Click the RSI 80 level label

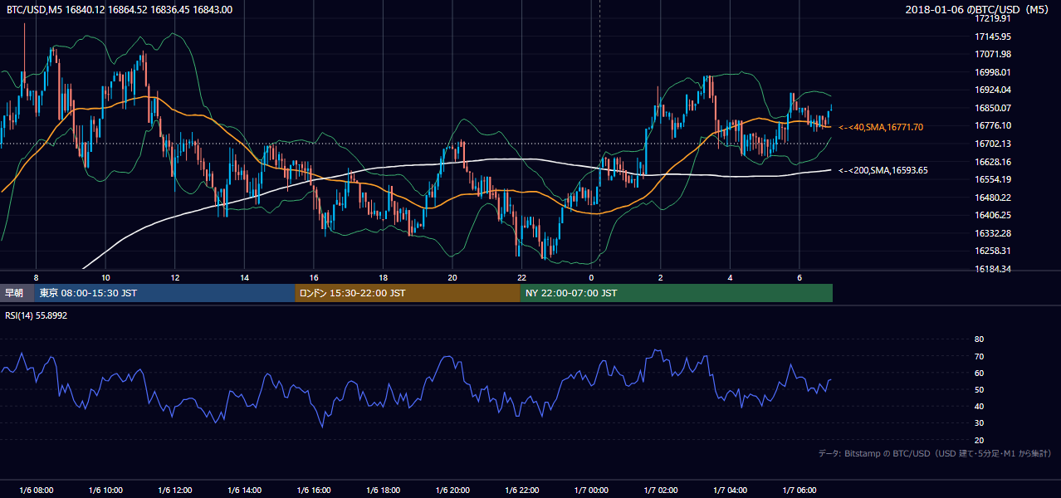point(979,339)
